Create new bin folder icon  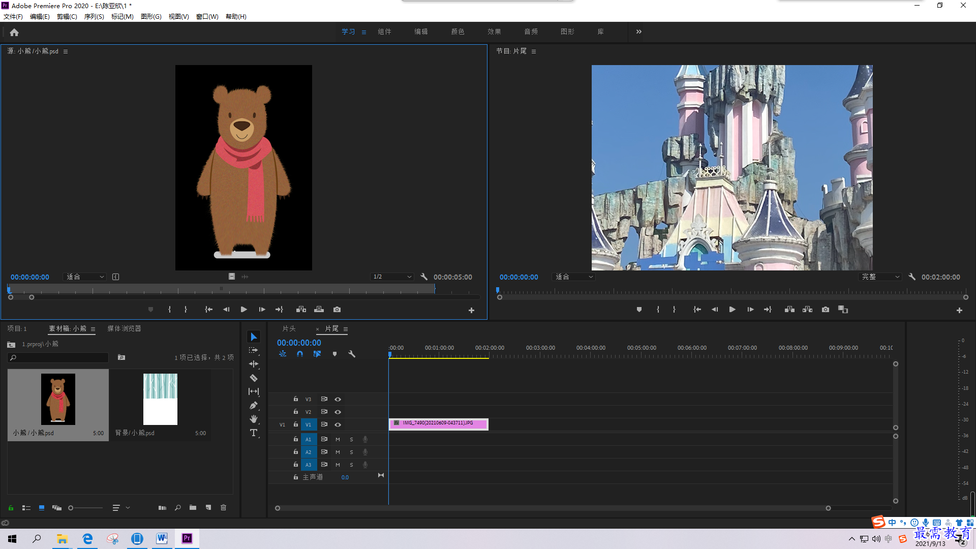pyautogui.click(x=193, y=507)
